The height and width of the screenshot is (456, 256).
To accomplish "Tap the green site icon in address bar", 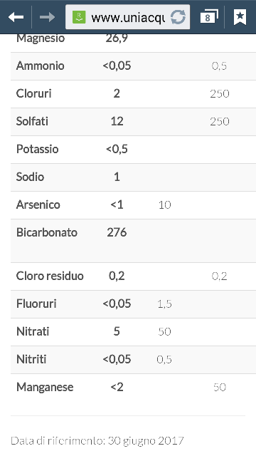I will pos(79,17).
